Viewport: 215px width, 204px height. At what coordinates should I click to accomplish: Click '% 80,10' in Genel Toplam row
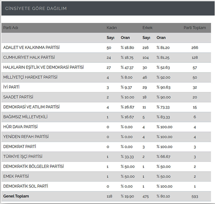163,196
